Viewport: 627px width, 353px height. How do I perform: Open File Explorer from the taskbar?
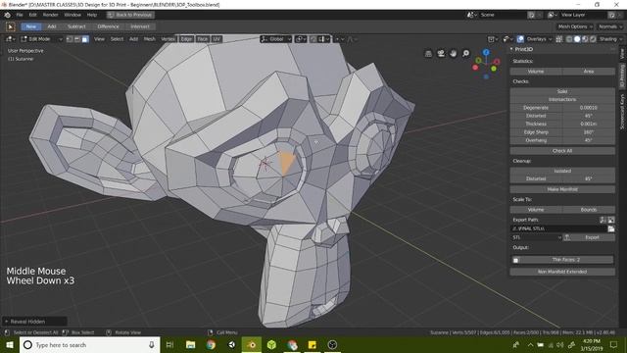[x=190, y=345]
